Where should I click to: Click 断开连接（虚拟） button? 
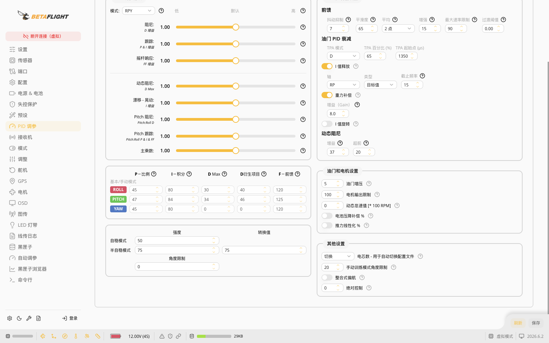click(43, 36)
